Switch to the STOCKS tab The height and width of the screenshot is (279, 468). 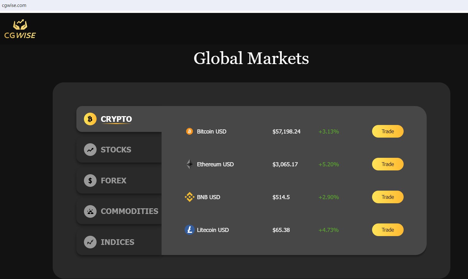pos(116,150)
